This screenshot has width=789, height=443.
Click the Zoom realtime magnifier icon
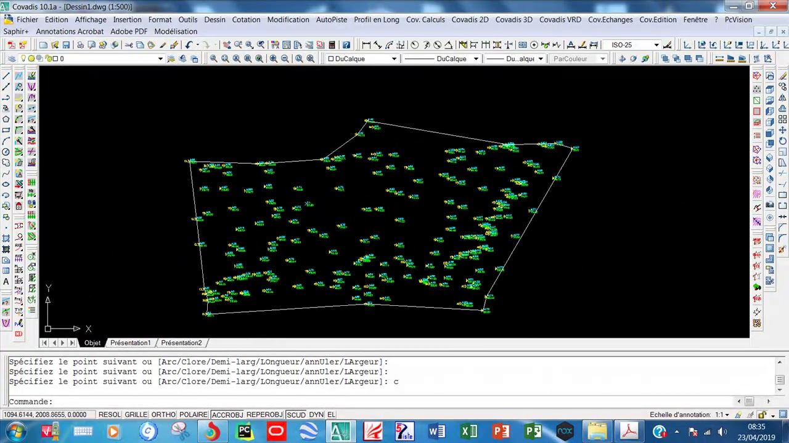(x=237, y=44)
